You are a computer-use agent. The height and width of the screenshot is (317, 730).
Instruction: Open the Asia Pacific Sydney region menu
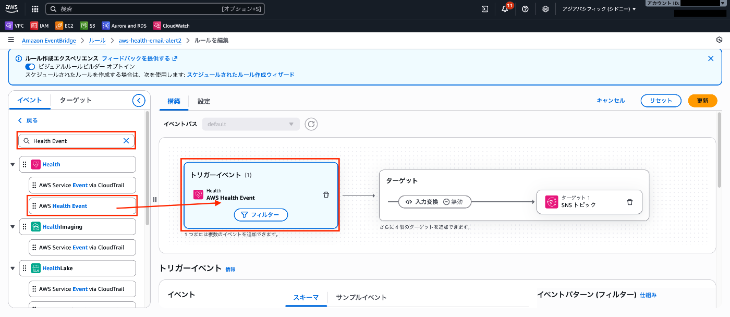pyautogui.click(x=600, y=9)
